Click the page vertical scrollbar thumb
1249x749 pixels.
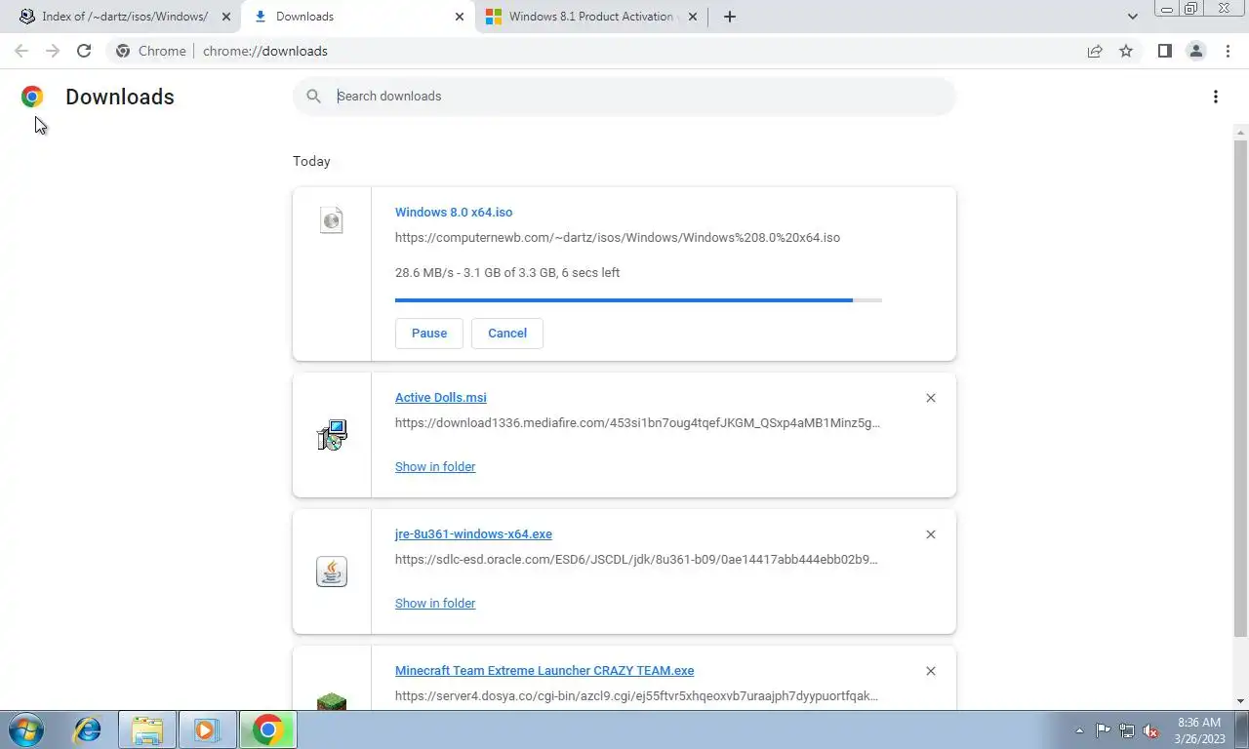[1241, 388]
